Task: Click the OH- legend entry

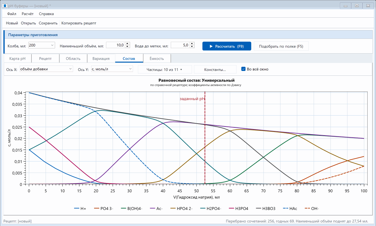Action: (x=312, y=209)
